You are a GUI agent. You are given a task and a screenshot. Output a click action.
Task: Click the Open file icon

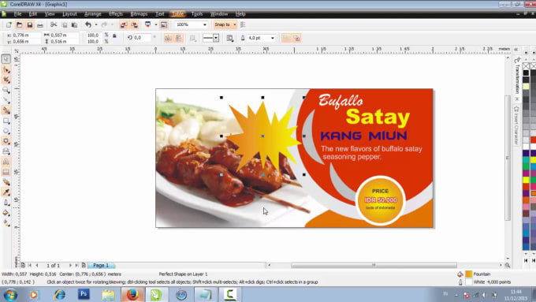(x=20, y=24)
